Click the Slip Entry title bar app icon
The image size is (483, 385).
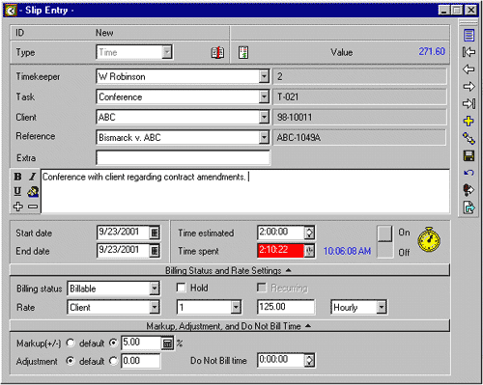pyautogui.click(x=11, y=11)
